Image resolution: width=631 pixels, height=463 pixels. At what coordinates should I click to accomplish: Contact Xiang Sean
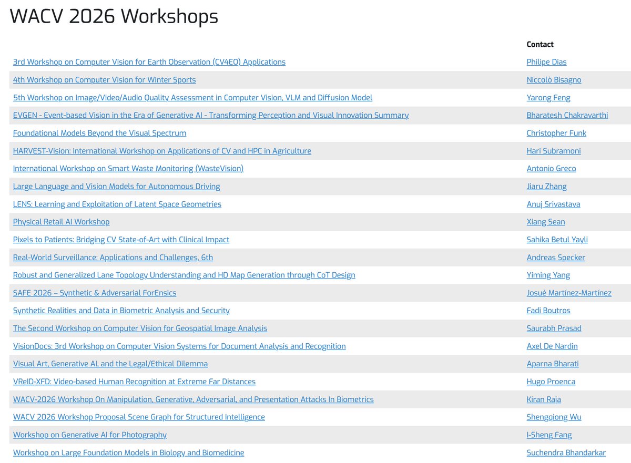pos(546,222)
